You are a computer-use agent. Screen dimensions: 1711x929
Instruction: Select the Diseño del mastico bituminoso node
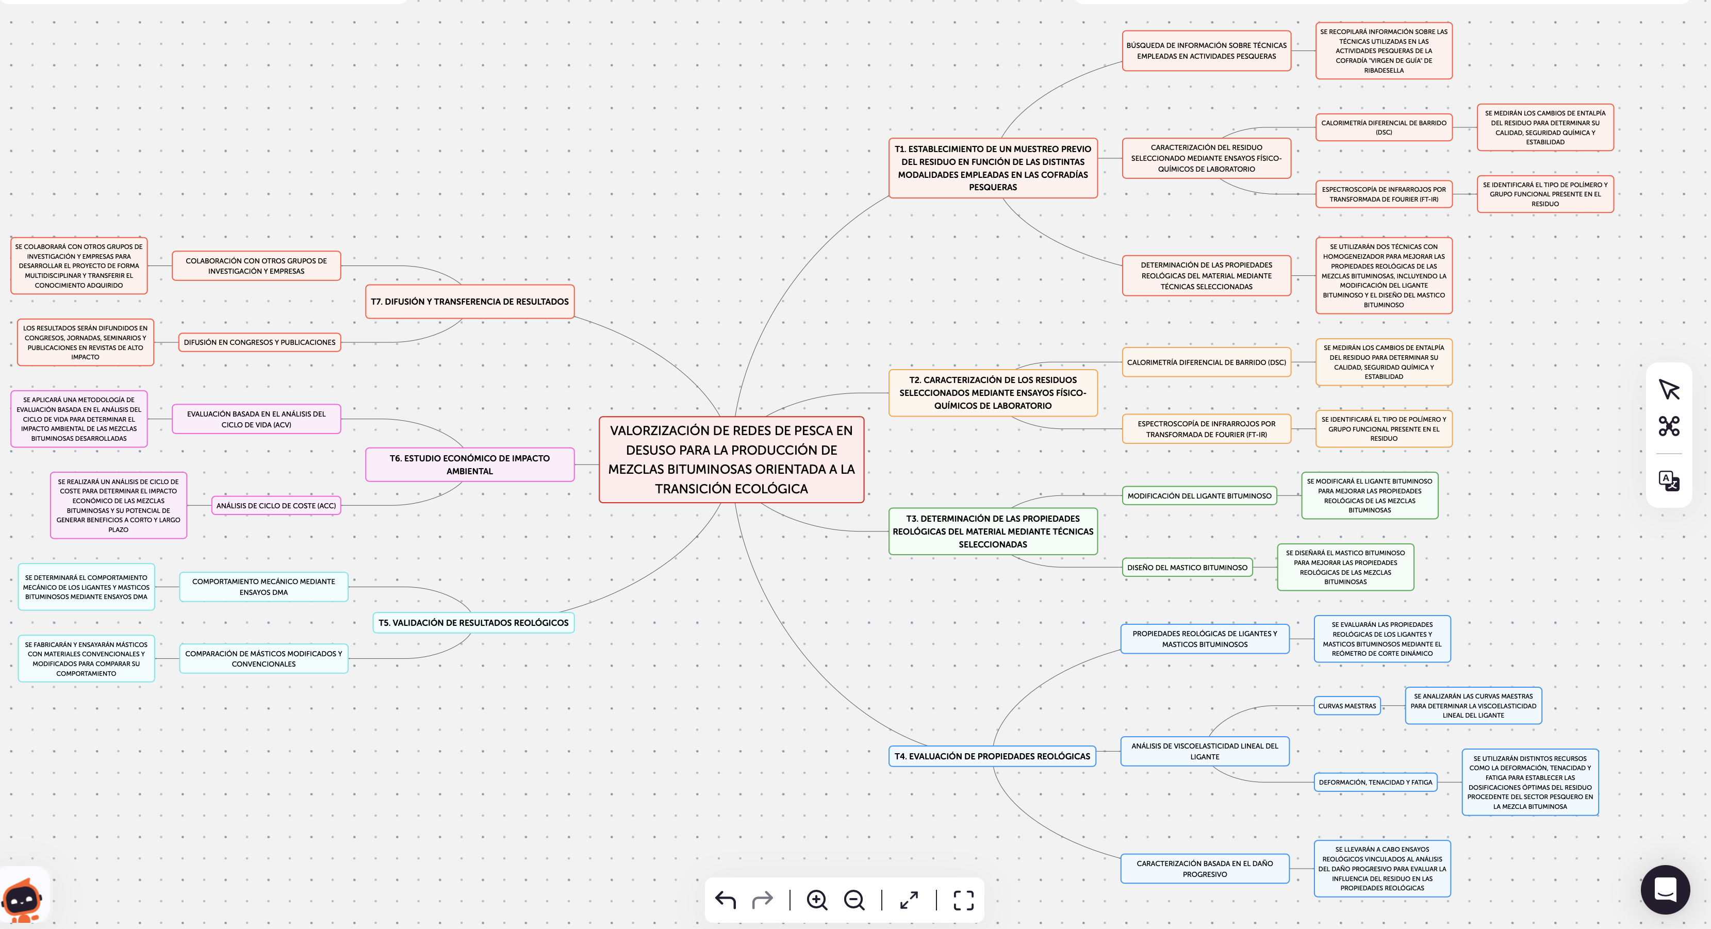pyautogui.click(x=1187, y=567)
